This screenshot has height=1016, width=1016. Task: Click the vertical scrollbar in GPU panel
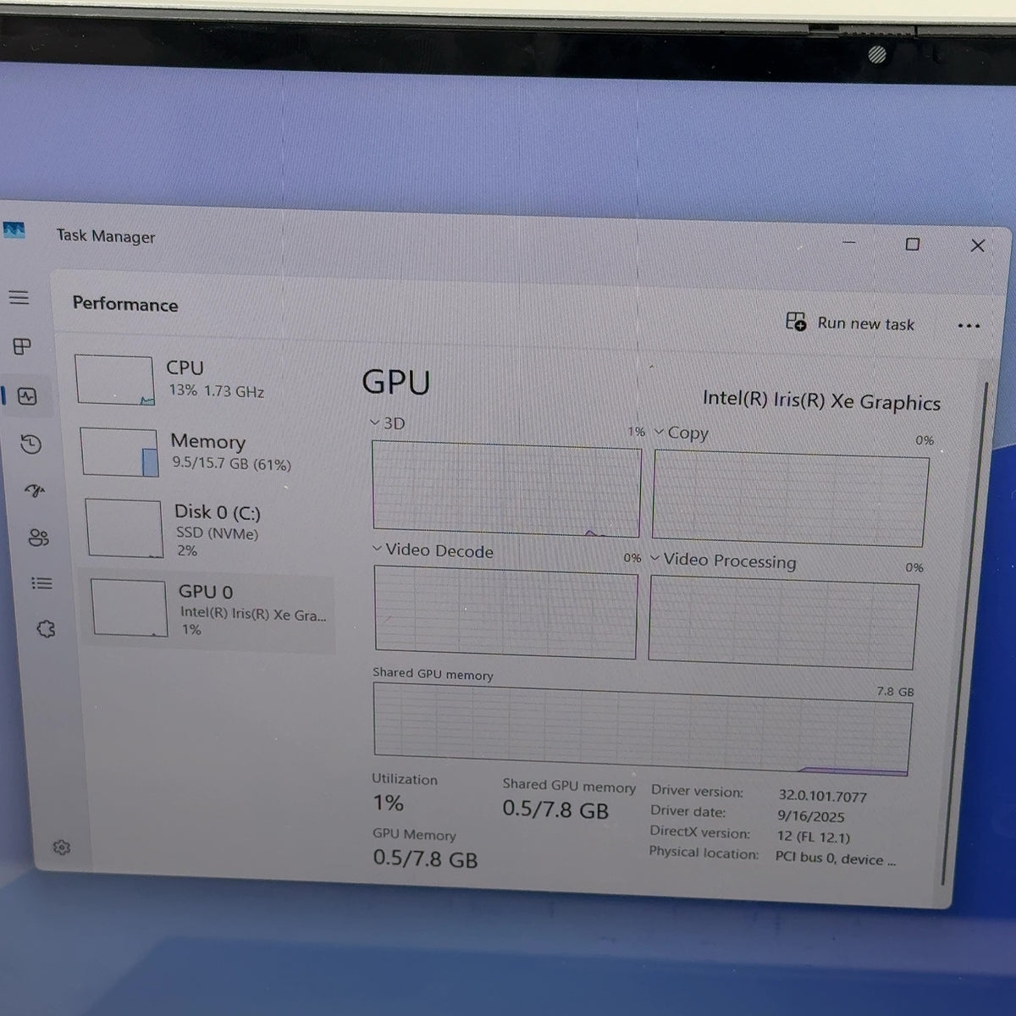(964, 635)
